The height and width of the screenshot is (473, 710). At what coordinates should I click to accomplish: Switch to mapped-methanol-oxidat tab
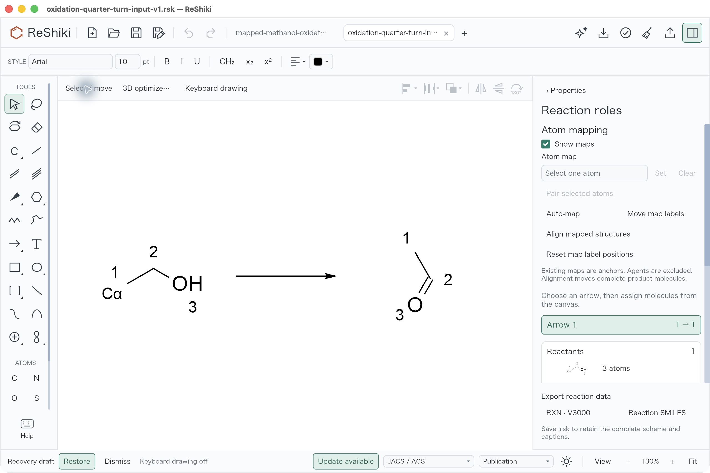(x=281, y=32)
